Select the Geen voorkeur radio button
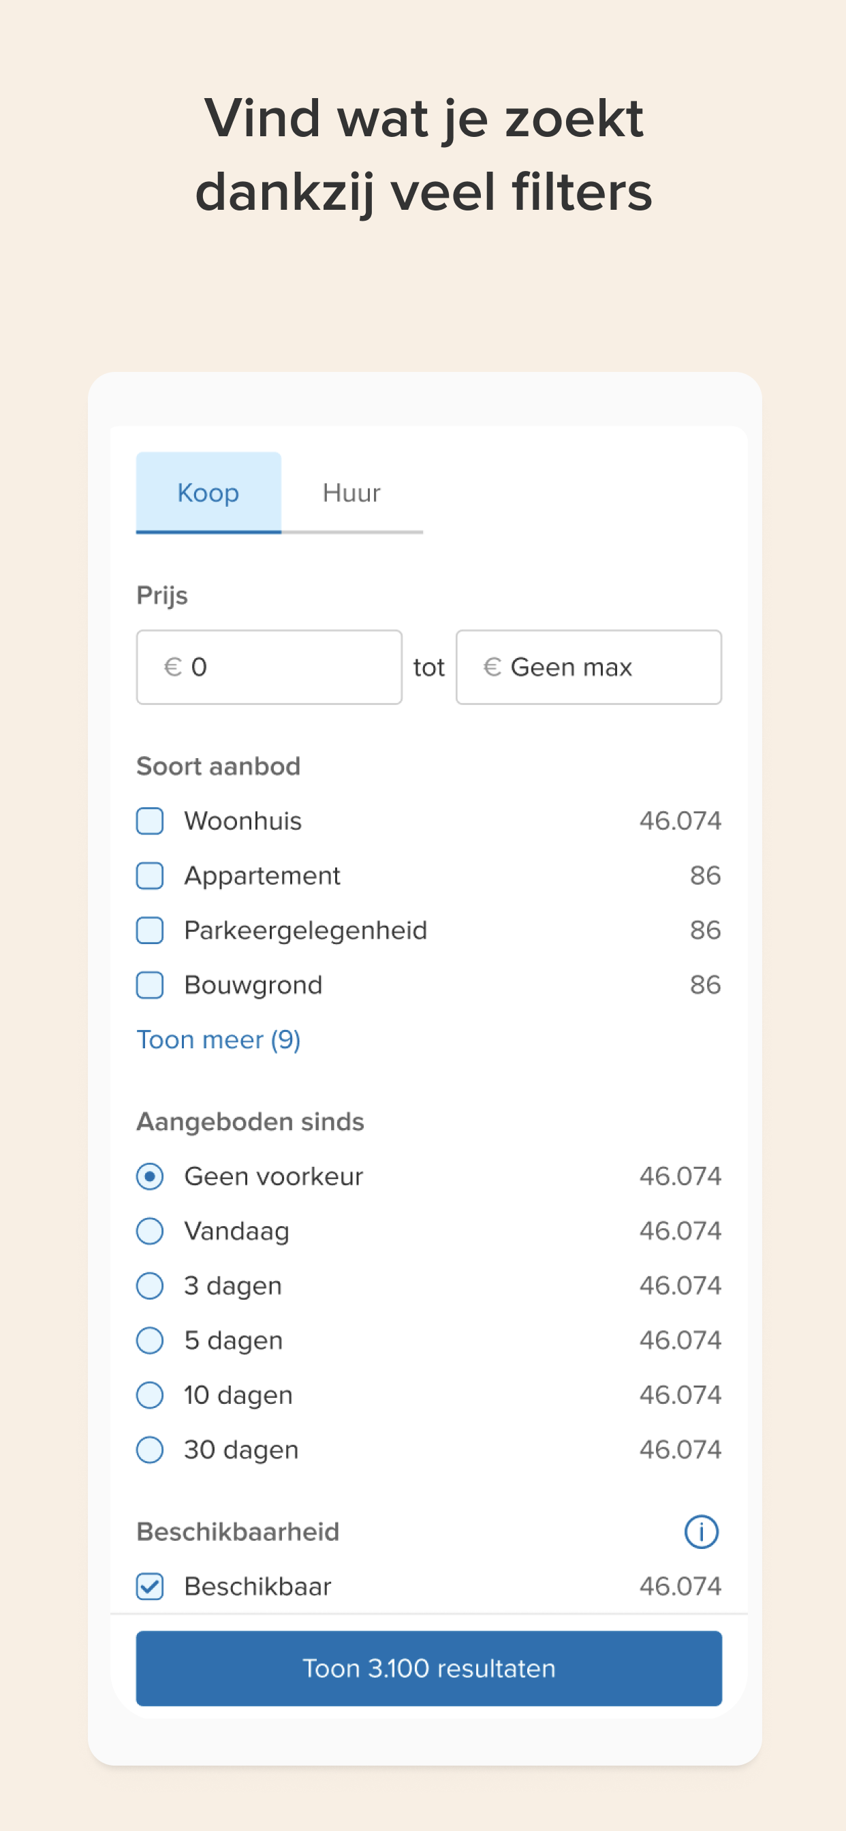Viewport: 846px width, 1831px height. 149,1176
